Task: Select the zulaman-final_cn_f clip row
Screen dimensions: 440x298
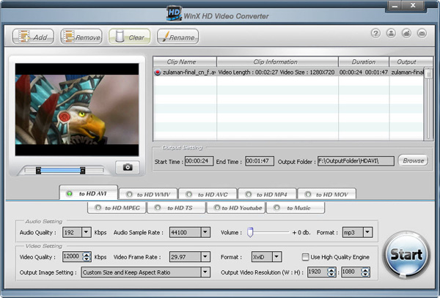Action: click(x=288, y=72)
